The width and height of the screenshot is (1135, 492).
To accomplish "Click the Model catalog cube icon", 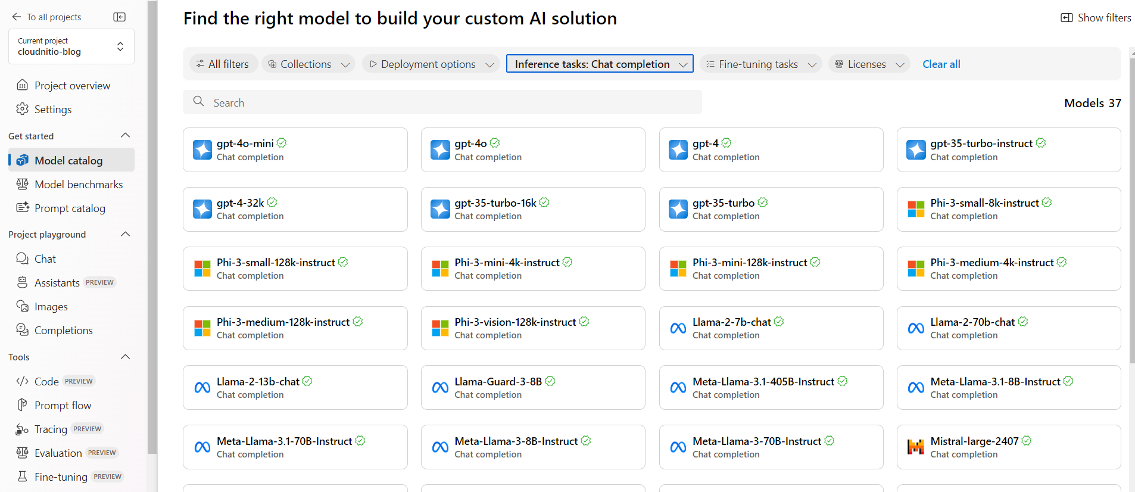I will click(23, 160).
